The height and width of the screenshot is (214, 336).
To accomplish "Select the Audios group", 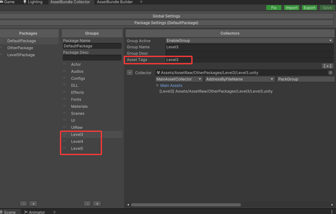I will (92, 71).
